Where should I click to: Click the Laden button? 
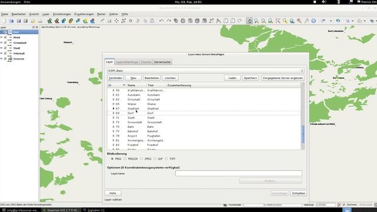(x=232, y=78)
